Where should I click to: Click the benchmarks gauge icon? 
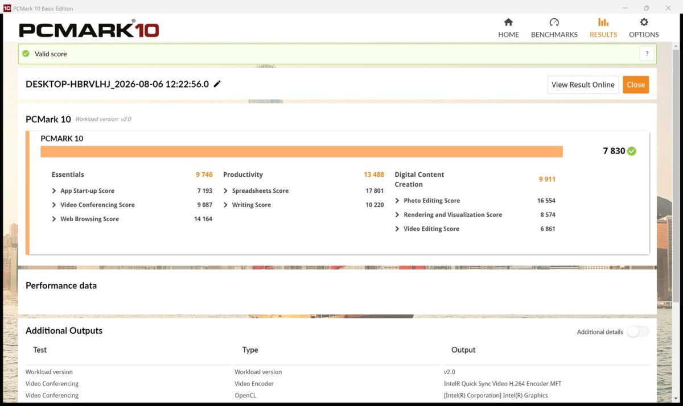click(x=554, y=22)
